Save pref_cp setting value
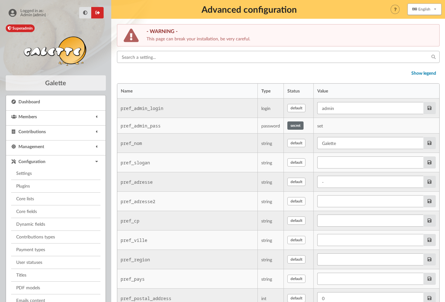 click(x=429, y=221)
